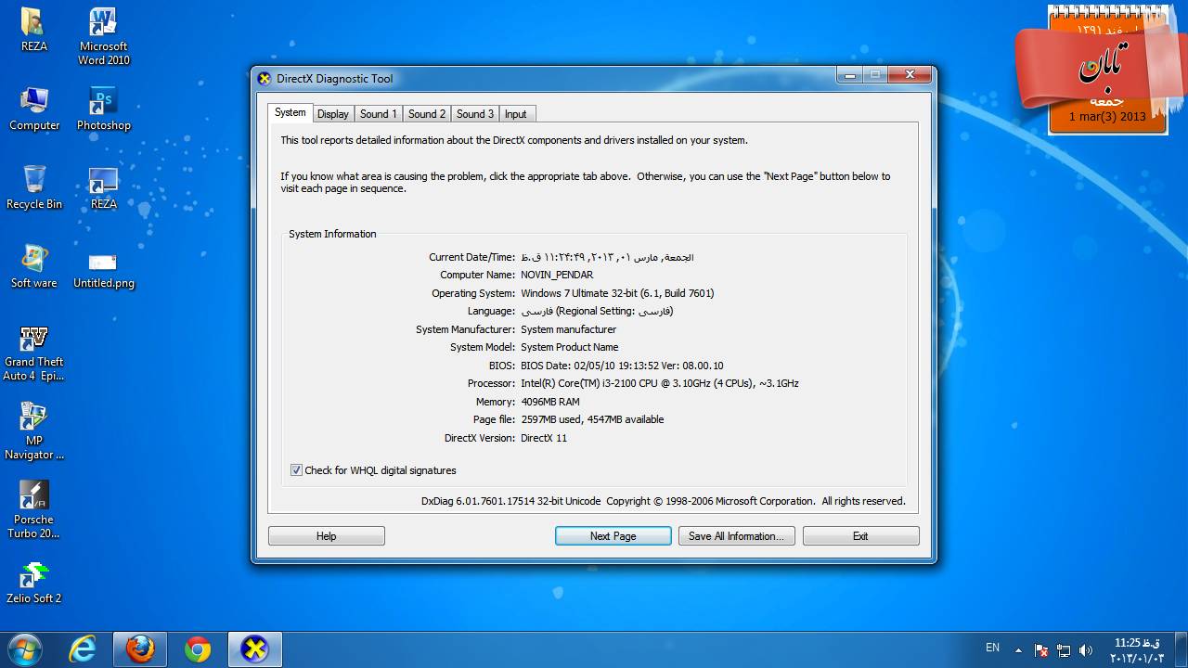This screenshot has width=1188, height=668.
Task: Click the Intel Core i3-2100 processor text
Action: 660,383
